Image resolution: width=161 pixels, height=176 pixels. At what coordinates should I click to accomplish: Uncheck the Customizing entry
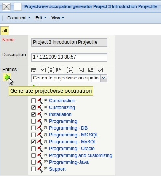click(x=33, y=108)
